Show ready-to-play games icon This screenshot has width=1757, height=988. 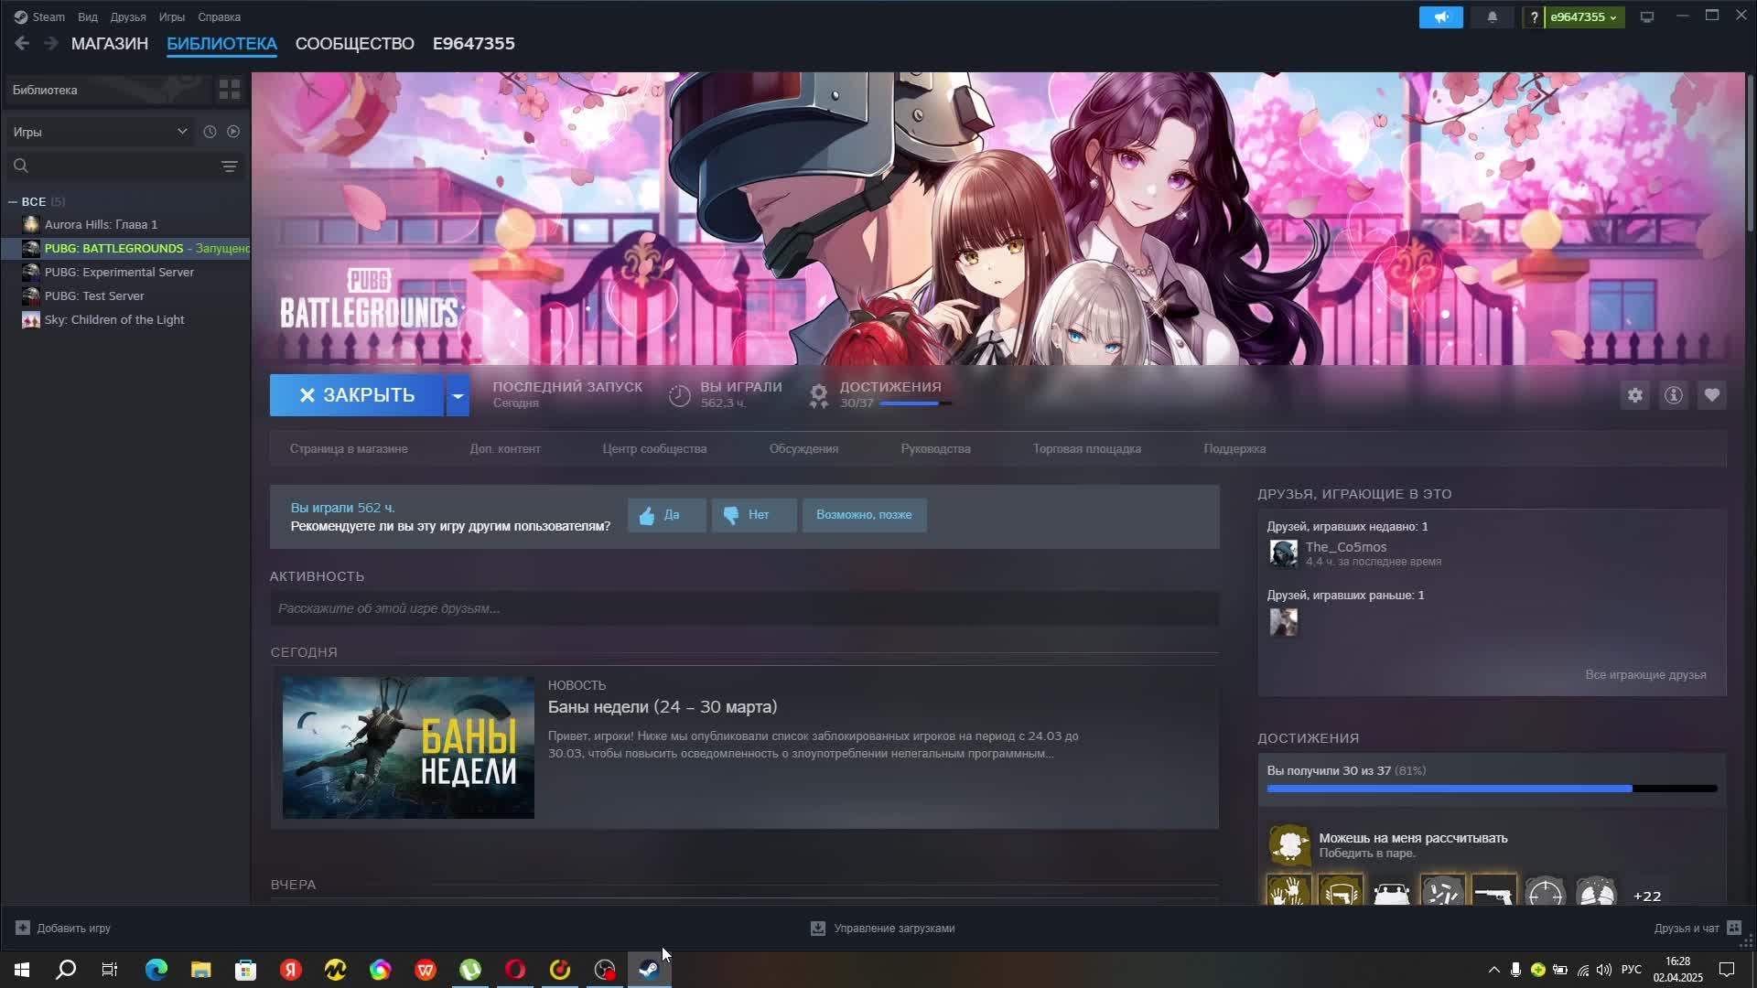233,132
